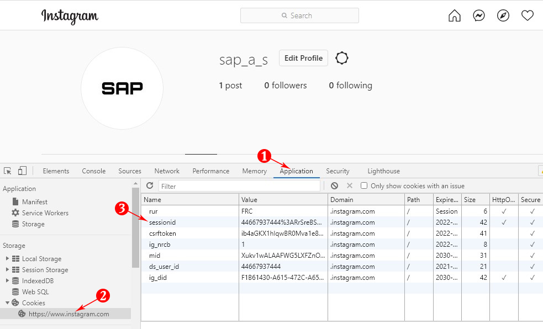This screenshot has width=543, height=329.
Task: Select the ig_nrcb cookie row
Action: 342,244
